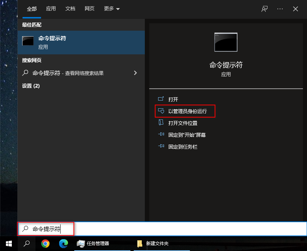307x251 pixels.
Task: Switch to the 应用 tab
Action: pos(51,9)
